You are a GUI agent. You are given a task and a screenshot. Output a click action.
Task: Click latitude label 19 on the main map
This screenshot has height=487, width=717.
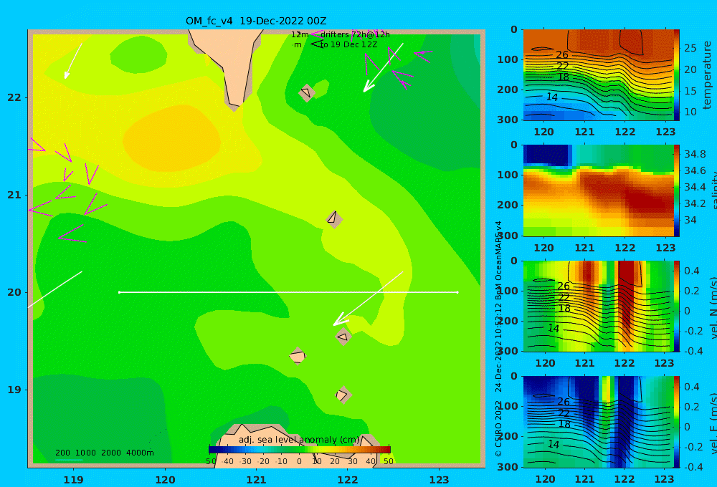(14, 390)
